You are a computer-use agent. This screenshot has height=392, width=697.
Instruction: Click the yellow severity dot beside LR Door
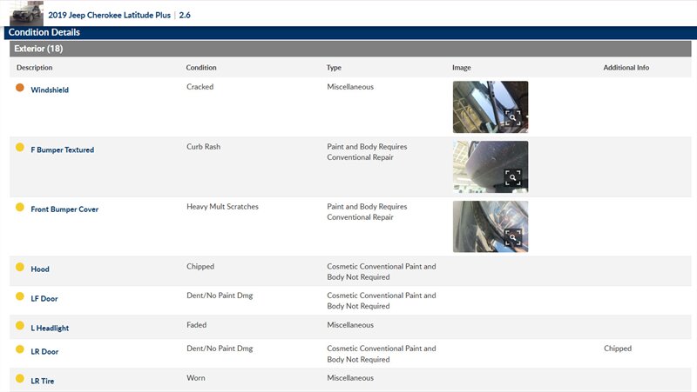(x=19, y=349)
